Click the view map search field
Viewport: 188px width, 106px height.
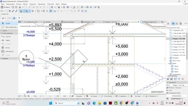pos(177,27)
